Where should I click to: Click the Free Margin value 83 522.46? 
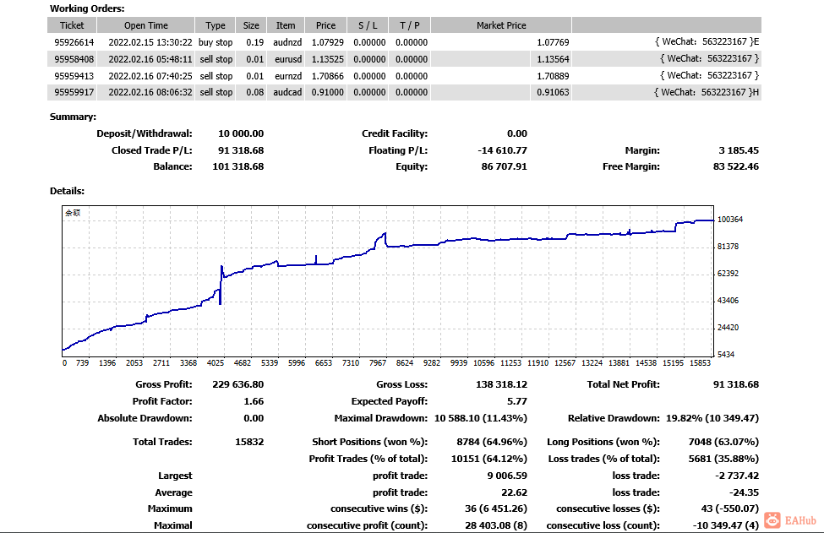point(736,166)
